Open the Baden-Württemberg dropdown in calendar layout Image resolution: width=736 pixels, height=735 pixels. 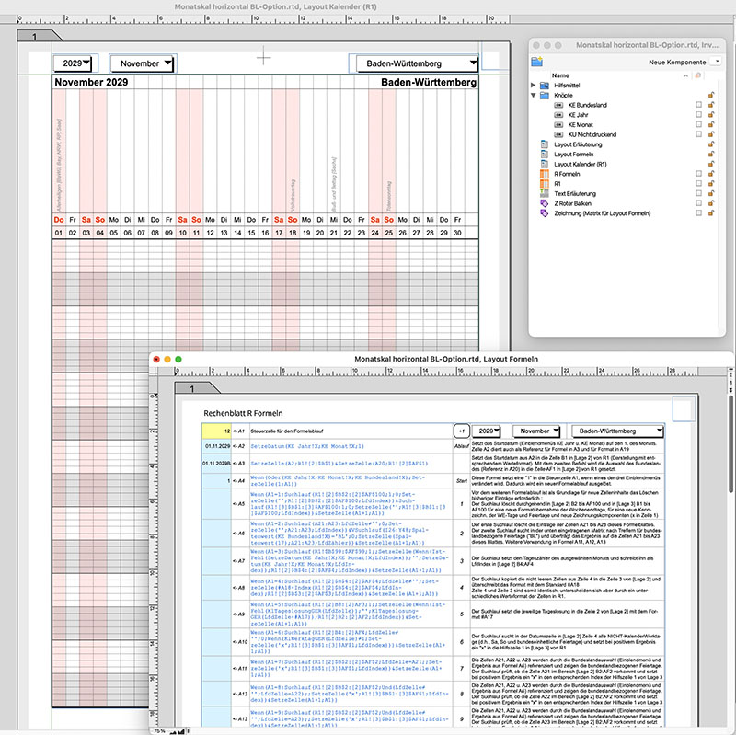413,63
